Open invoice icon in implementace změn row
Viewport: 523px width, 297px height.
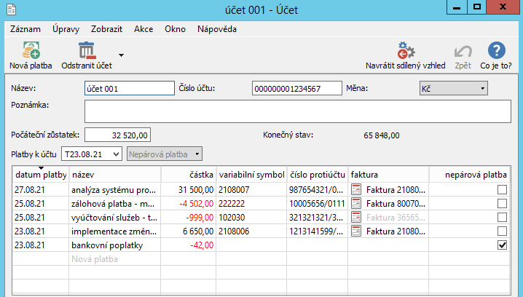click(357, 231)
